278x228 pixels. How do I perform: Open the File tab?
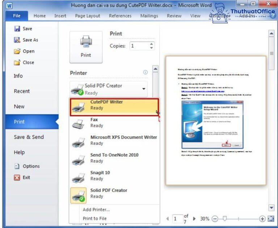[x=17, y=16]
